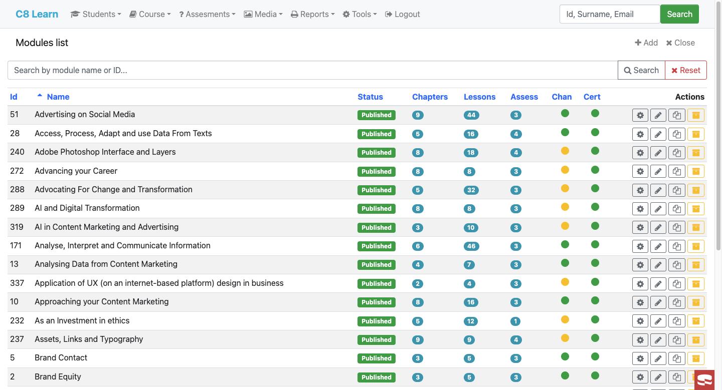Open the Media dropdown
This screenshot has width=722, height=390.
pos(263,14)
